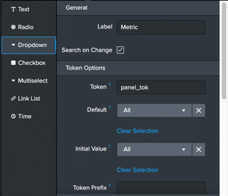Open help tooltip next to Initial Value
The image size is (228, 196).
point(110,147)
